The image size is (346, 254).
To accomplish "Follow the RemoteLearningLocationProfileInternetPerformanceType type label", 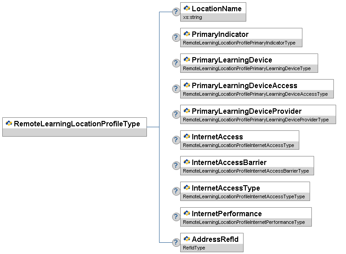I will (244, 223).
